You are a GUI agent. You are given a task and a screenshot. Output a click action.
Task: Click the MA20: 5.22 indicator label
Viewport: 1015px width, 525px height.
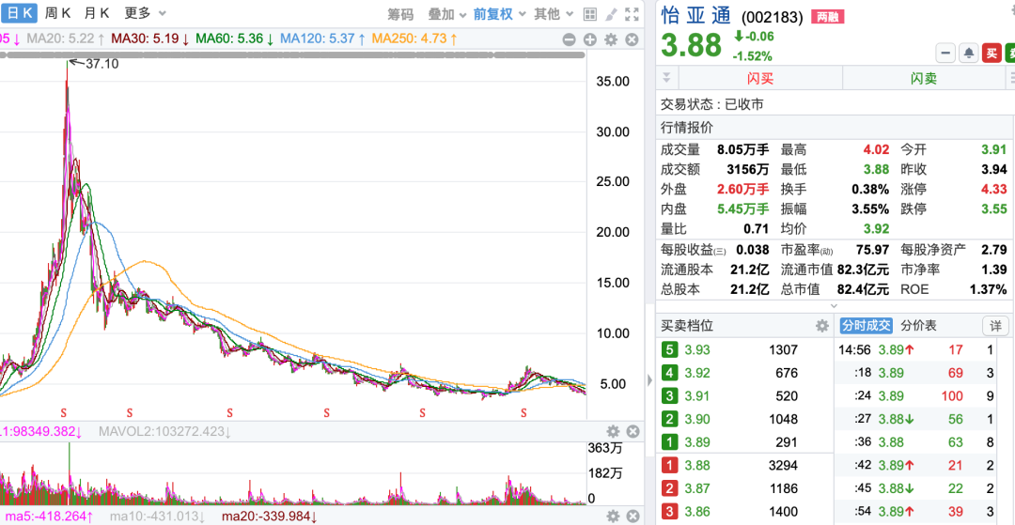(x=66, y=39)
